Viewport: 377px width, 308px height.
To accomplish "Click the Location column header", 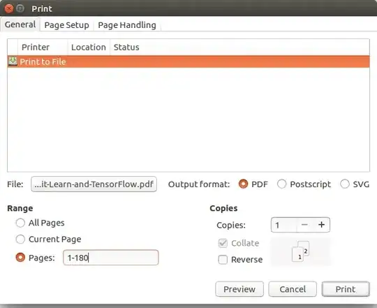I will pyautogui.click(x=89, y=47).
